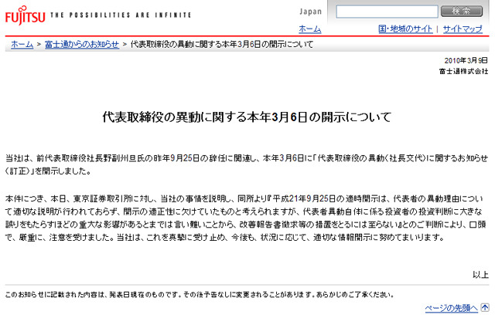Viewport: 495px width, 318px height.
Task: Click the search input field
Action: 387,12
